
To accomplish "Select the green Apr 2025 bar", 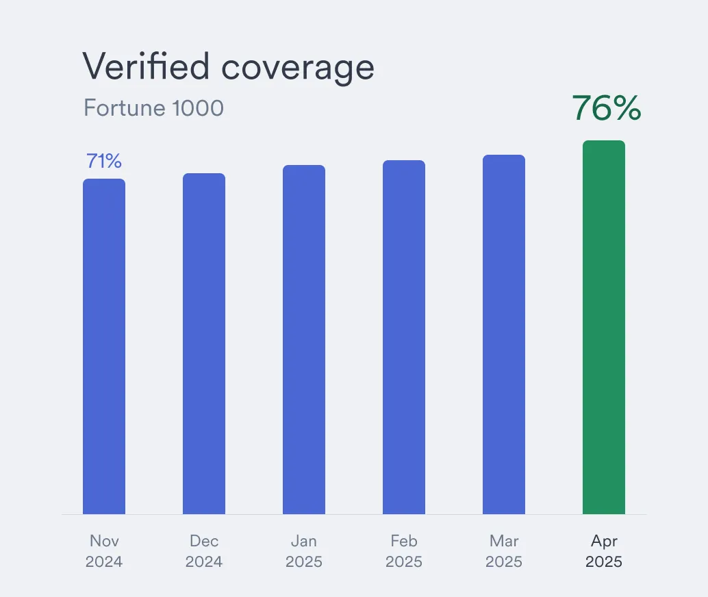I will pyautogui.click(x=604, y=327).
